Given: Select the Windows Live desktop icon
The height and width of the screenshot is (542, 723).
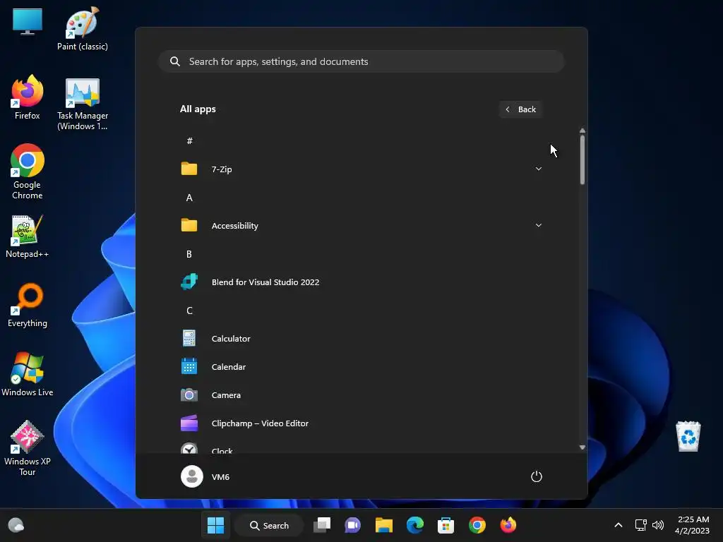Looking at the screenshot, I should 28,374.
